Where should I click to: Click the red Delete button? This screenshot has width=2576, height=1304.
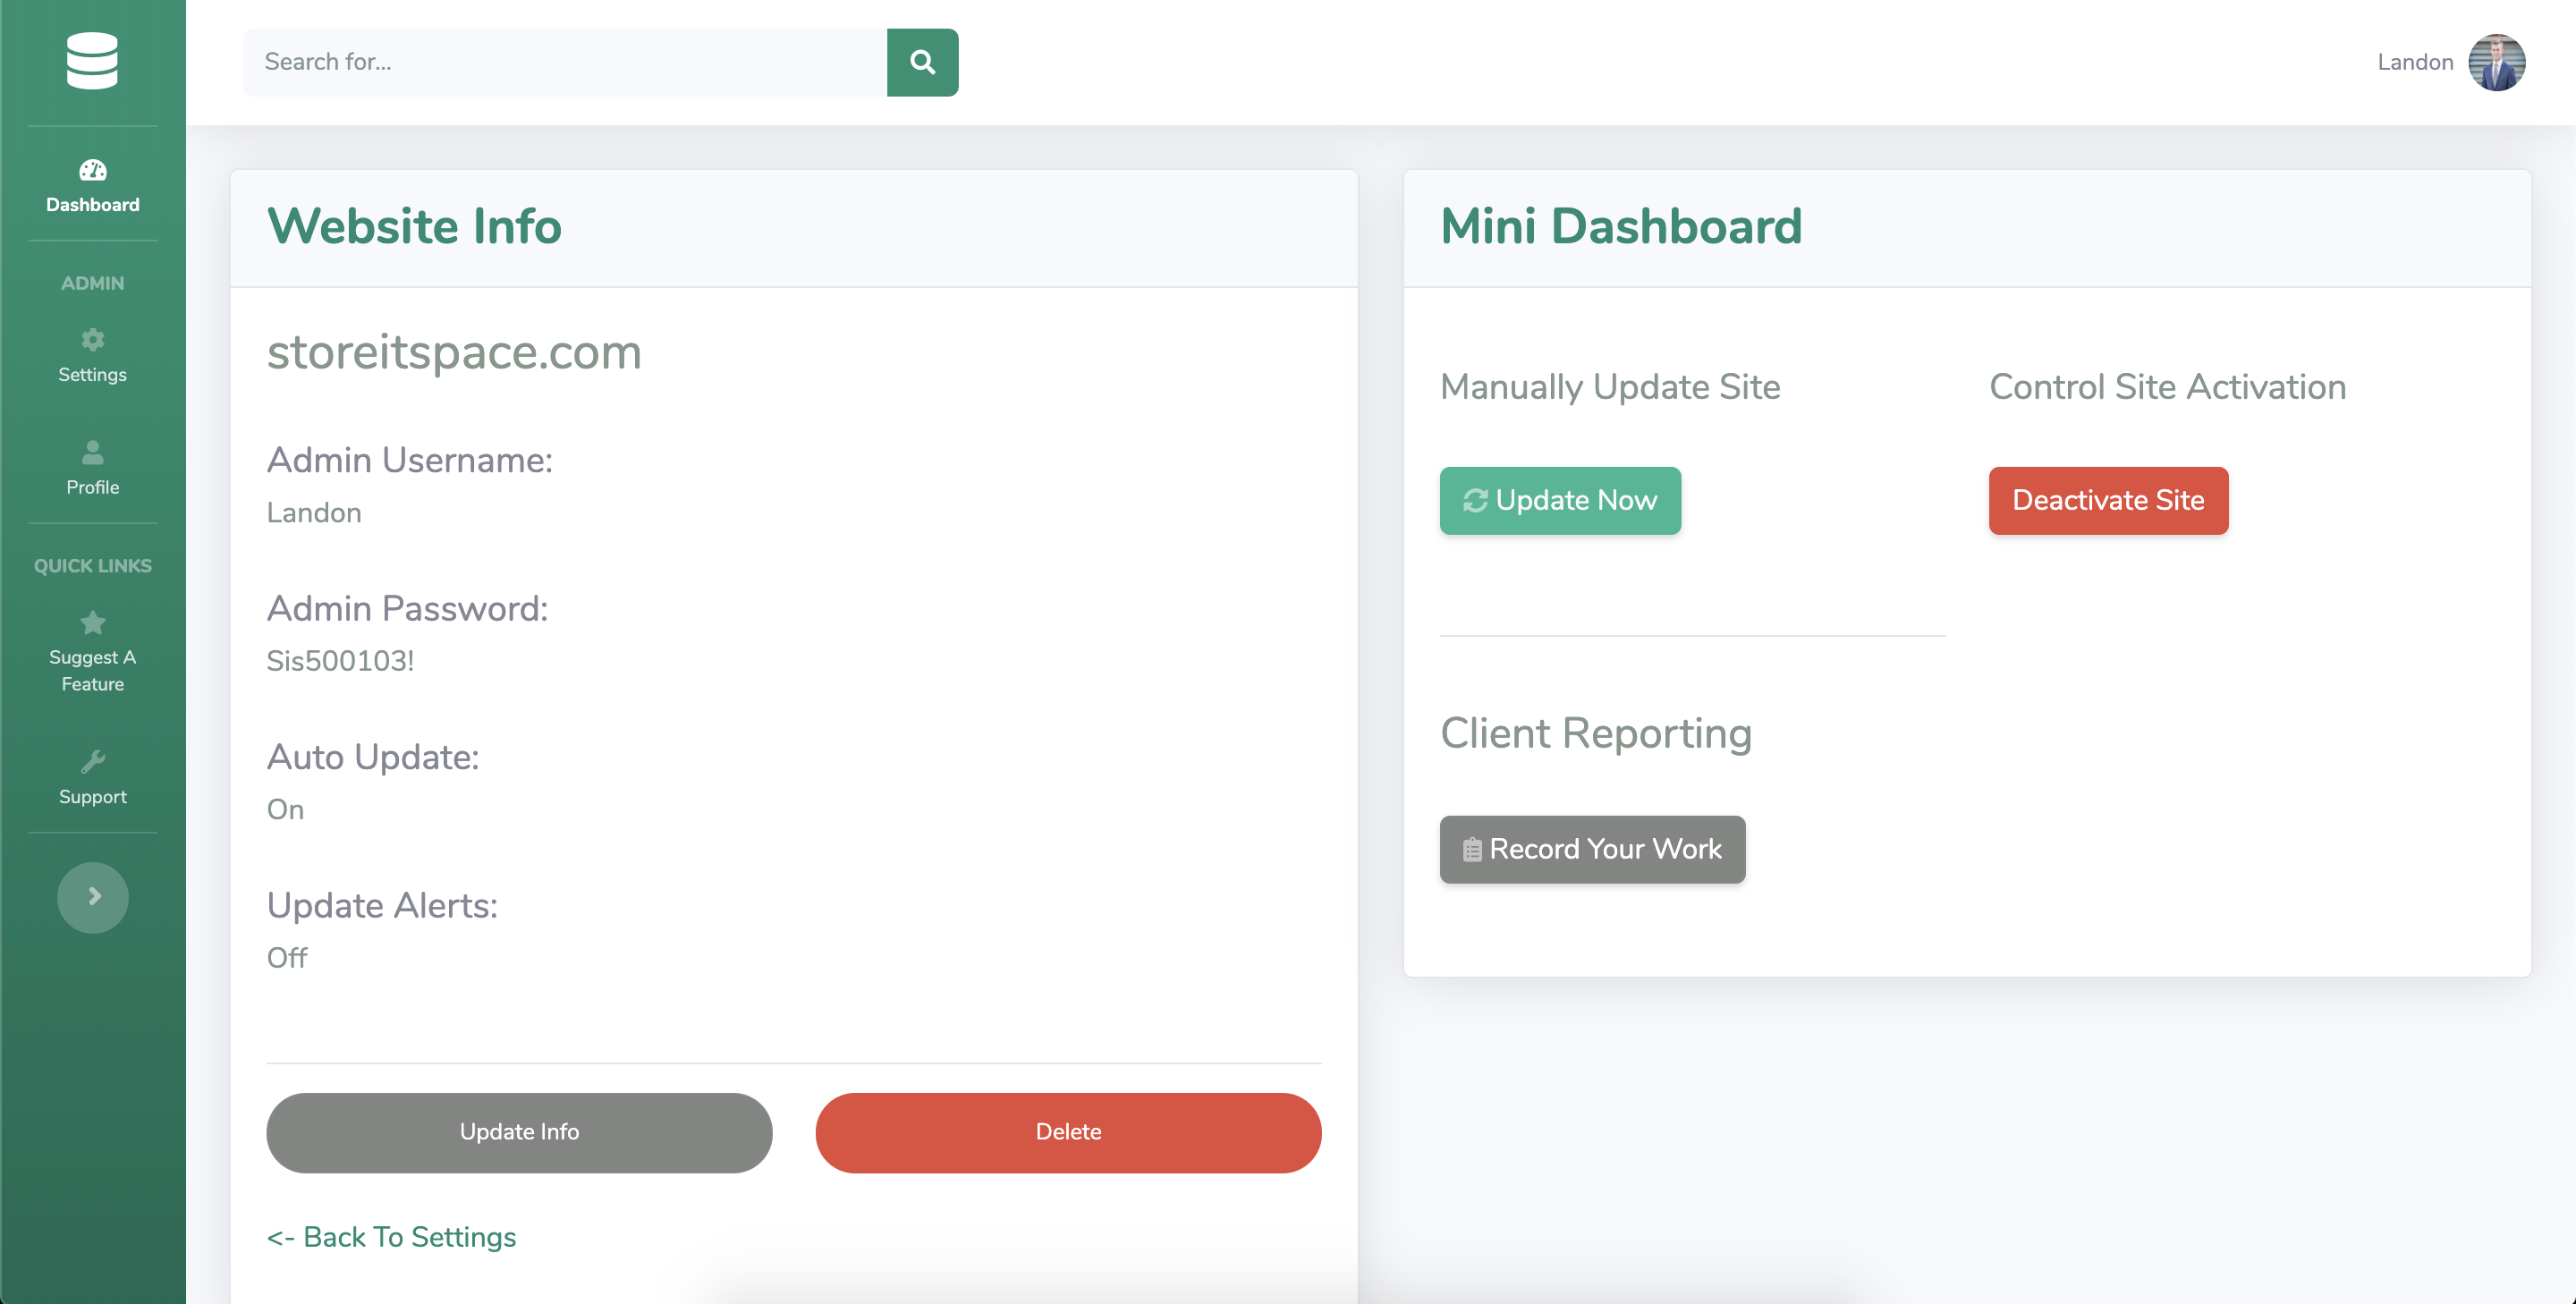tap(1068, 1132)
